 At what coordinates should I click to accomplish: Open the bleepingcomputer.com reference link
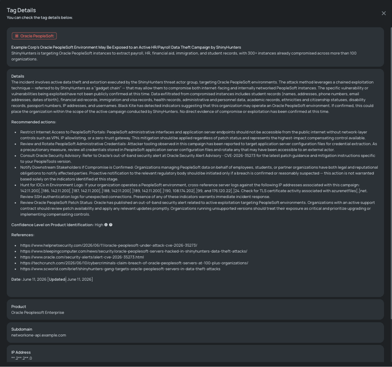tap(134, 251)
